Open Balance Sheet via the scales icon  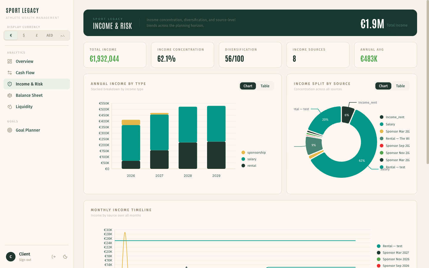9,95
